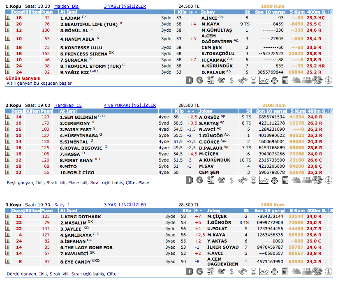Click the Jokey column header in race 2
This screenshot has width=345, height=282.
point(206,111)
